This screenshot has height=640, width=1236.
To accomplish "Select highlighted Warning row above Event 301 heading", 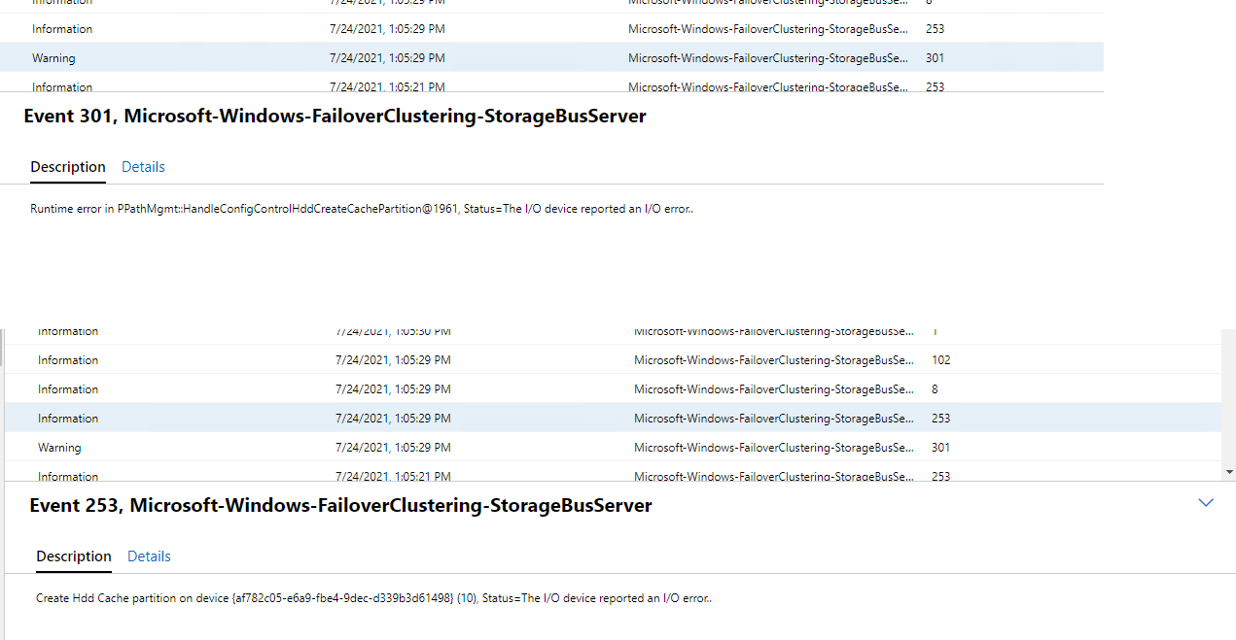I will pyautogui.click(x=551, y=57).
